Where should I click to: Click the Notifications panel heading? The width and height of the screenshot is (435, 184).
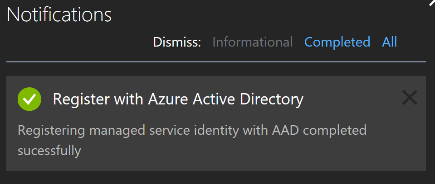[59, 14]
